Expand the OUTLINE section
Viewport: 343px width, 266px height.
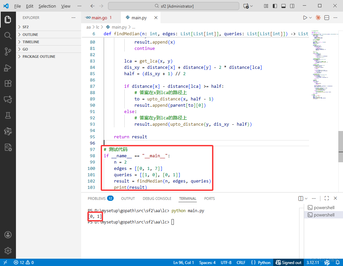[x=30, y=35]
